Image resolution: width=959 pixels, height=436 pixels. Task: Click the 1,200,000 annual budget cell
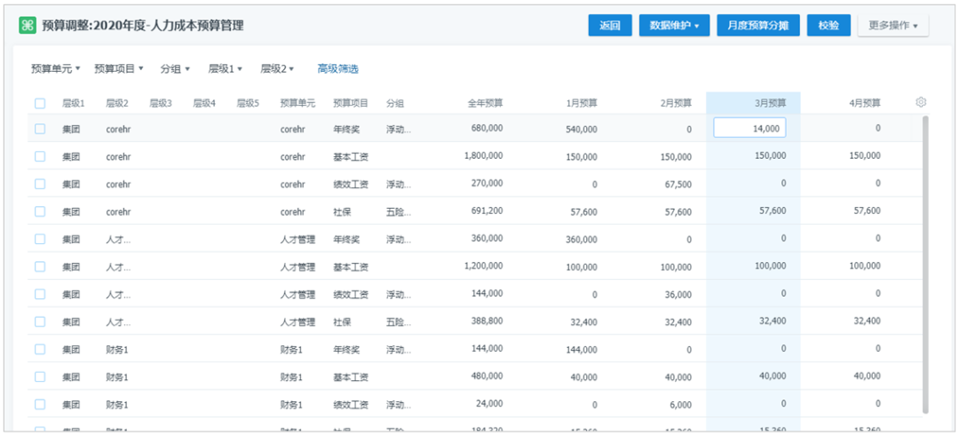pyautogui.click(x=484, y=266)
